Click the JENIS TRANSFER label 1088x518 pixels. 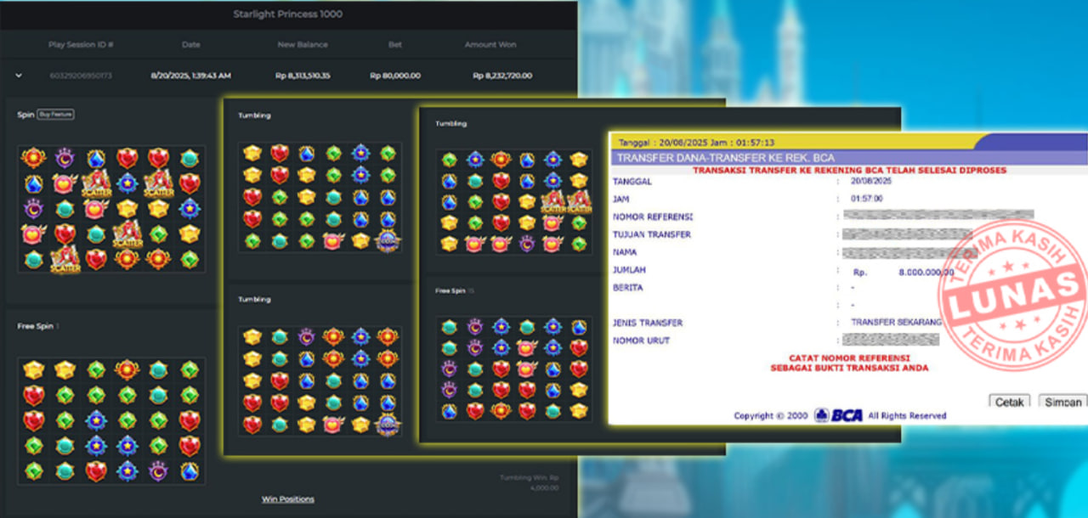pos(648,323)
